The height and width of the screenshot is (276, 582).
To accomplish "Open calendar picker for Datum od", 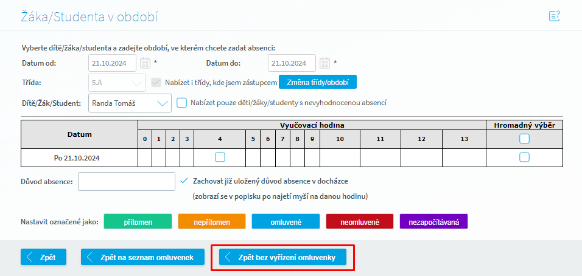I will point(145,63).
